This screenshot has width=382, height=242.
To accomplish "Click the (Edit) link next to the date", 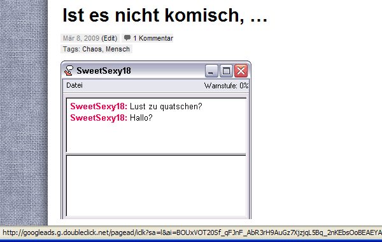I will coord(110,38).
